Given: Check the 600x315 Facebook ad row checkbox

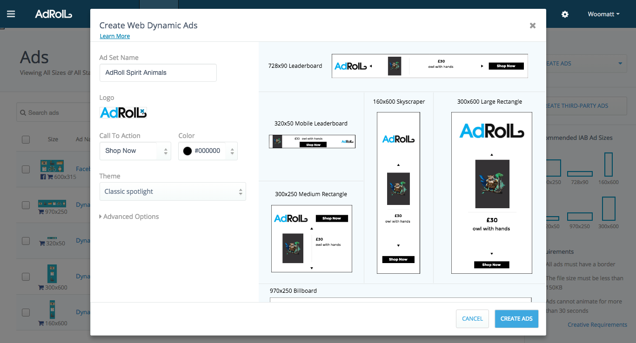Looking at the screenshot, I should click(26, 169).
